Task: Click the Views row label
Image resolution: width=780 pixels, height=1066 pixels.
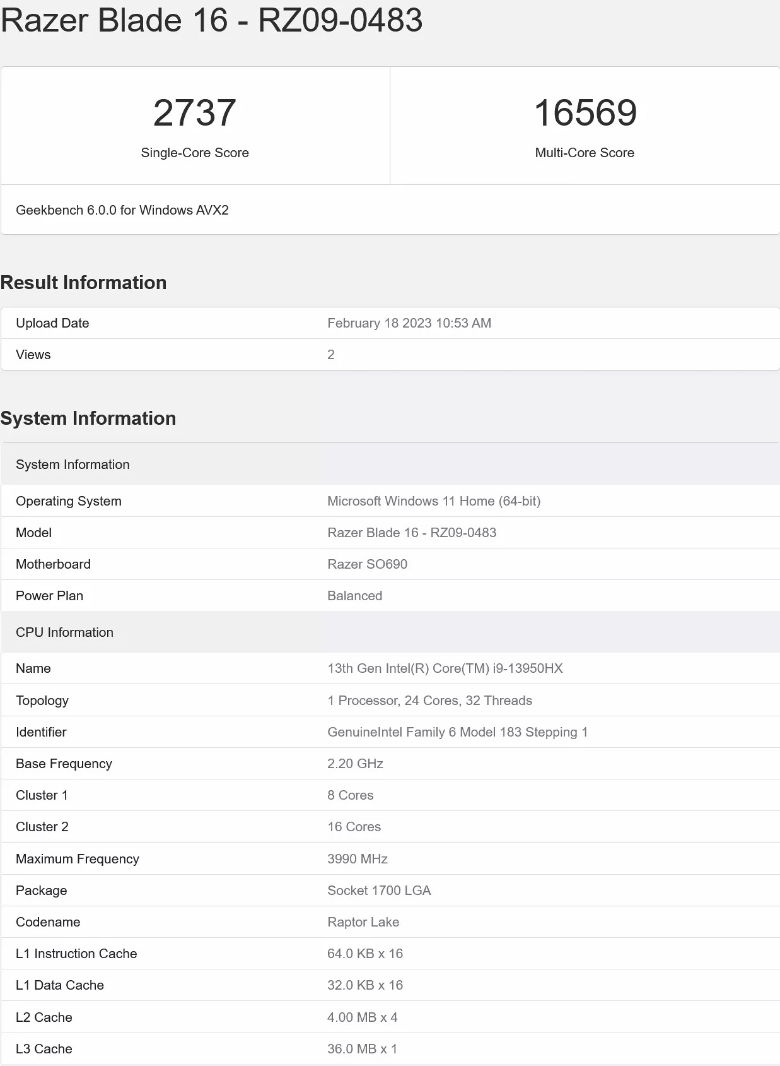Action: pos(33,355)
